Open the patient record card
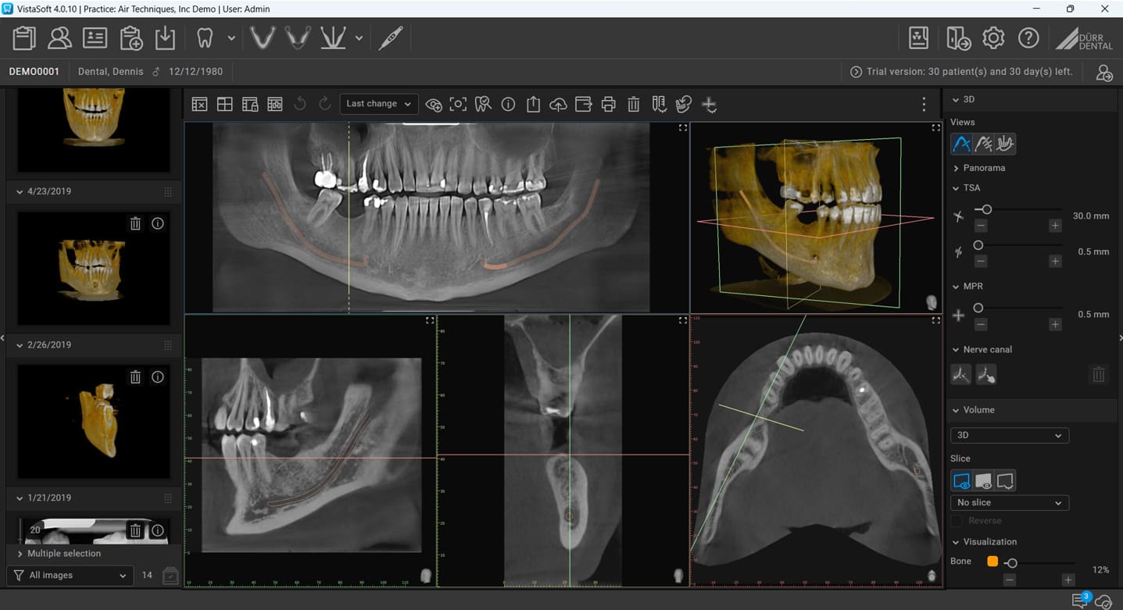This screenshot has height=610, width=1123. pyautogui.click(x=95, y=37)
